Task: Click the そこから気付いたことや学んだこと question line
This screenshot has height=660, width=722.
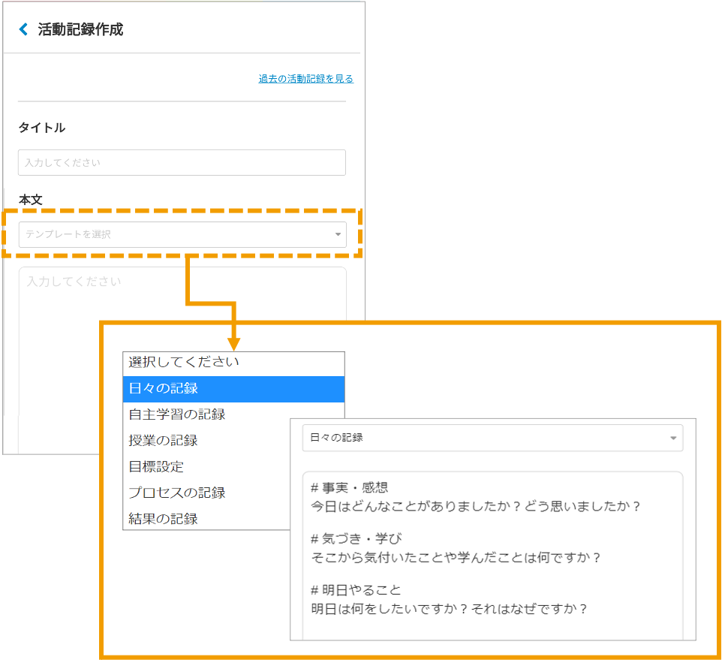Action: [x=456, y=558]
